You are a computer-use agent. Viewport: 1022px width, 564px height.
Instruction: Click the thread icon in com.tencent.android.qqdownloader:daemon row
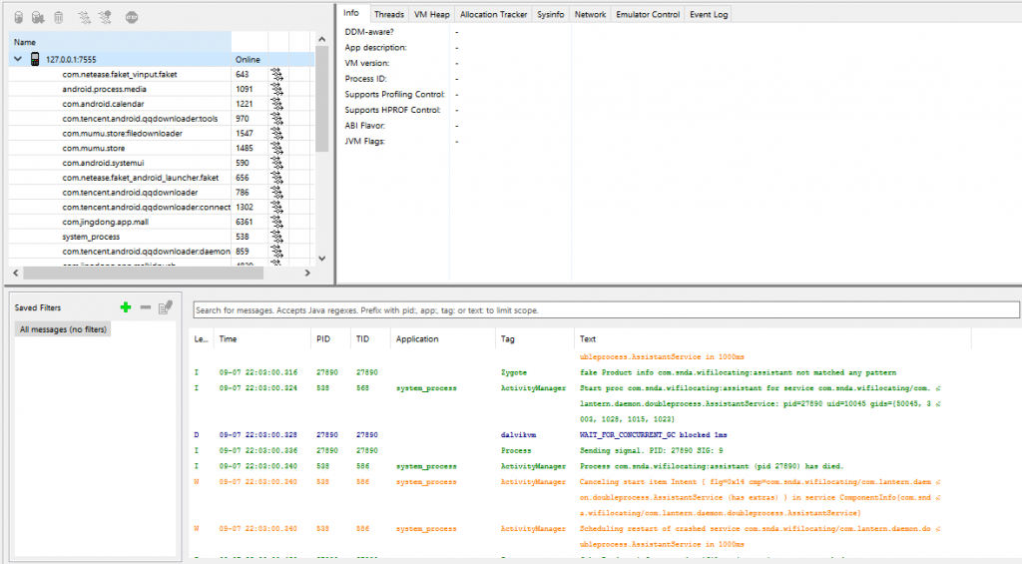coord(277,251)
